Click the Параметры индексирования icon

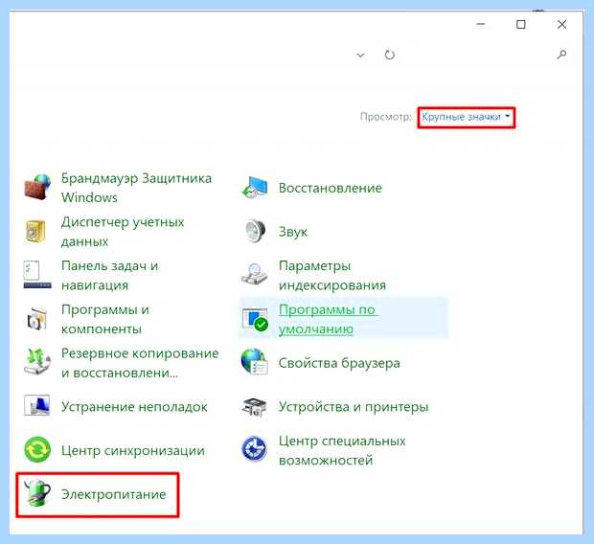(x=254, y=274)
